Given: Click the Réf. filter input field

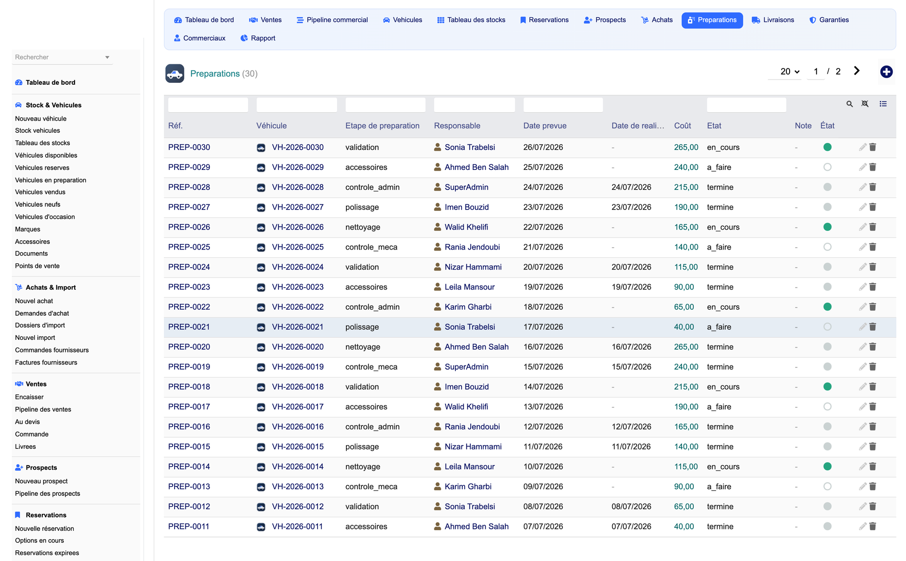Looking at the screenshot, I should (x=208, y=105).
